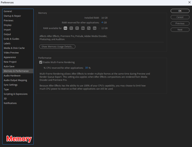
Task: Select Media & Disk Cache category
Action: pyautogui.click(x=14, y=48)
